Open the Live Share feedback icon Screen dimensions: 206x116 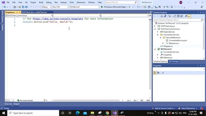coord(202,7)
